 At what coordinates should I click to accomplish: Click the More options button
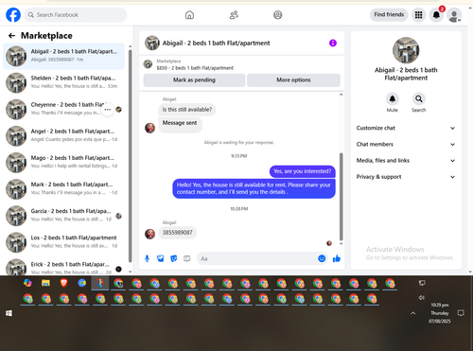click(x=293, y=80)
